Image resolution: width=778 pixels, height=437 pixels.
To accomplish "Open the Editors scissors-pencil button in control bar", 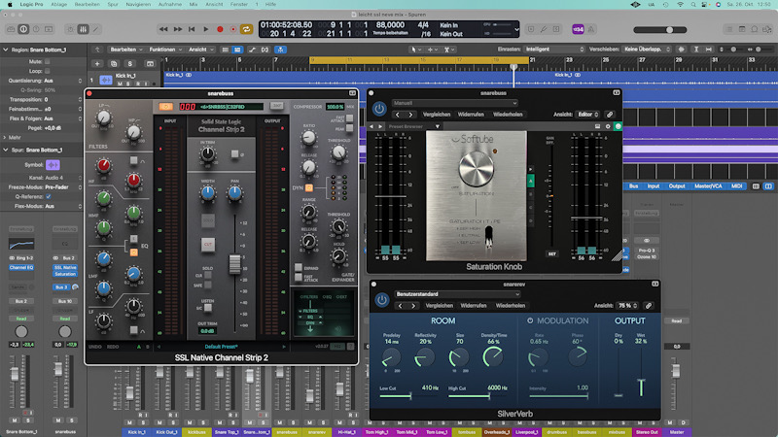I will [95, 30].
